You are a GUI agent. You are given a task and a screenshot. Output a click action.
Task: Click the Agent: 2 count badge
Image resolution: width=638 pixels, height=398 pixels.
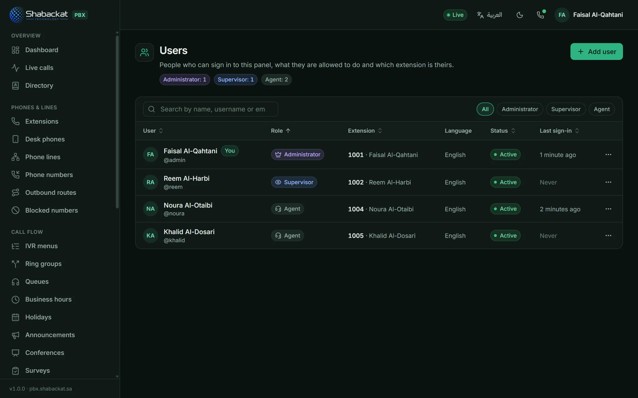276,80
